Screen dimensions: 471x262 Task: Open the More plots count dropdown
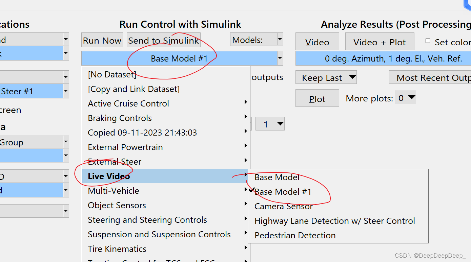tap(405, 98)
